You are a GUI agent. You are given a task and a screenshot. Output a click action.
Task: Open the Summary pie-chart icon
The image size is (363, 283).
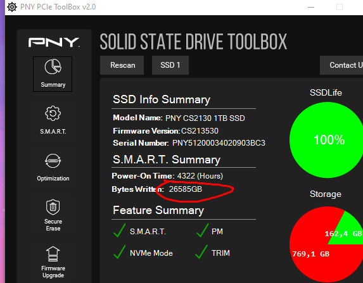click(53, 66)
